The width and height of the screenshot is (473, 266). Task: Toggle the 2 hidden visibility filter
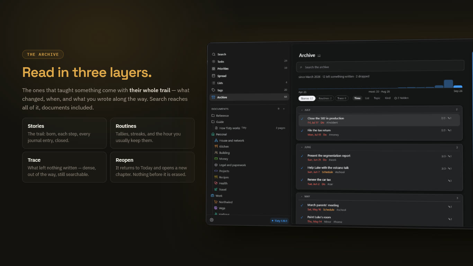click(401, 98)
